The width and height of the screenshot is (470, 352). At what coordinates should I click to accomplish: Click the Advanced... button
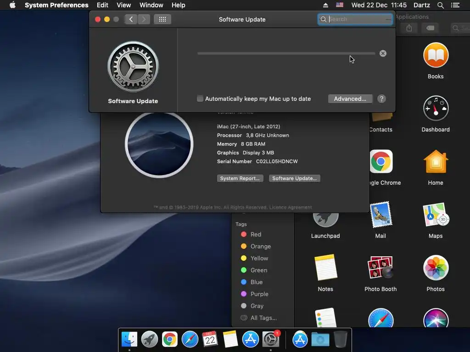coord(350,99)
